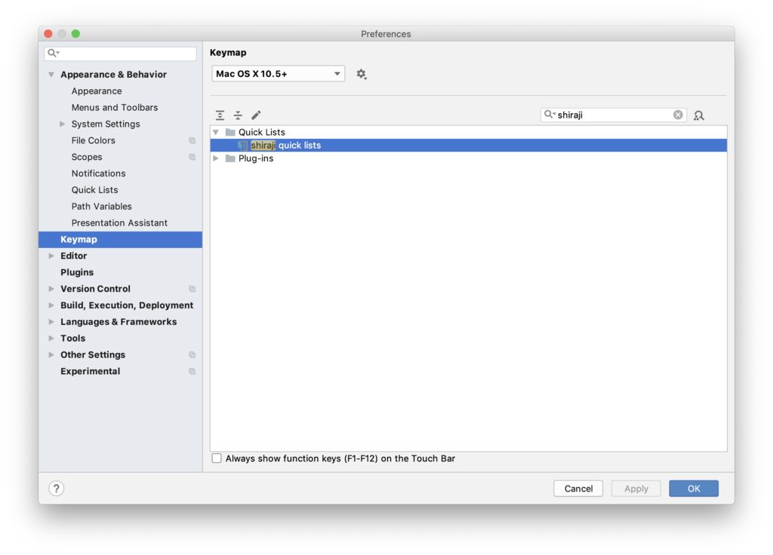
Task: Expand Build, Execution, Deployment arrow
Action: tap(51, 305)
